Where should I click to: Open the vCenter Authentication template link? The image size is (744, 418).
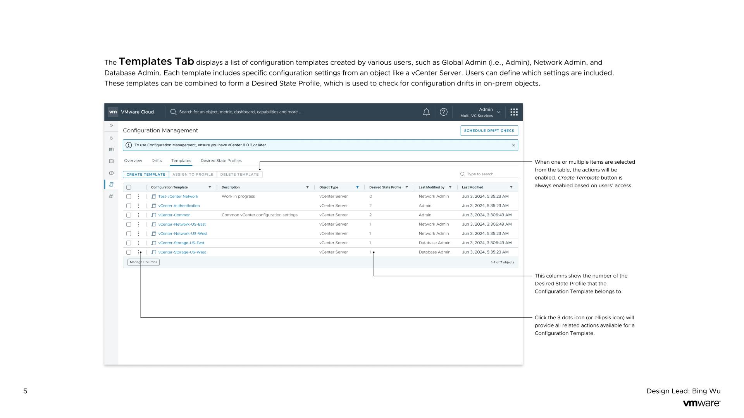click(x=179, y=206)
